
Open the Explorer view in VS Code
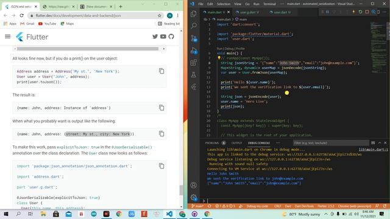tap(194, 13)
